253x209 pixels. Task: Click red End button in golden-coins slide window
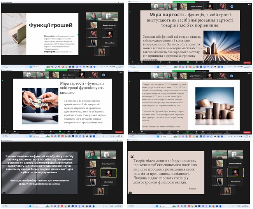point(247,63)
